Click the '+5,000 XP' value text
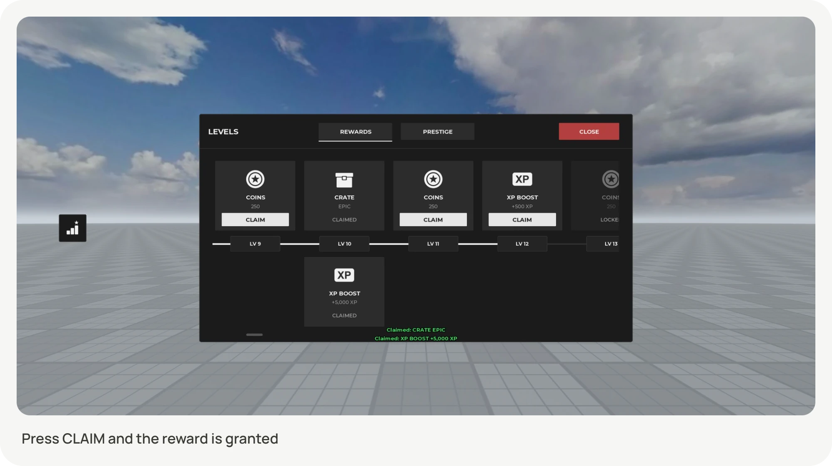The width and height of the screenshot is (832, 466). pyautogui.click(x=344, y=302)
